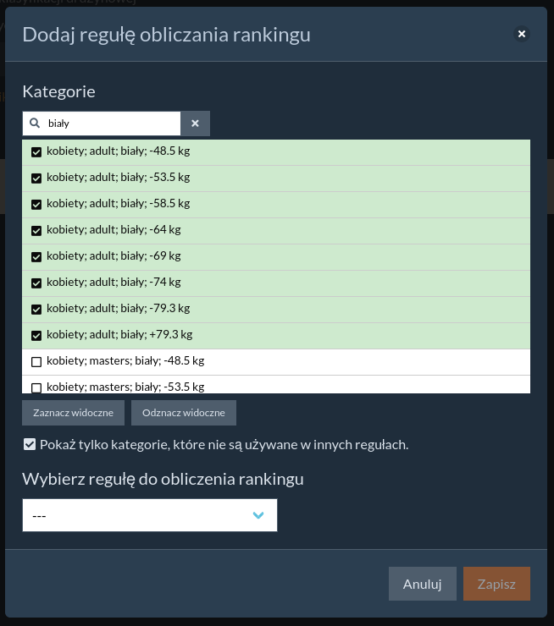Save with the "Zapisz" button
This screenshot has height=626, width=554.
click(x=496, y=584)
